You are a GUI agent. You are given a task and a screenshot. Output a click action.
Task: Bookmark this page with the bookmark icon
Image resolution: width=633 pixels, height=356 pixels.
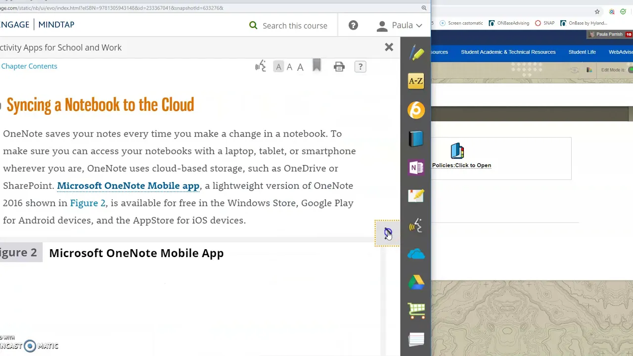point(316,66)
